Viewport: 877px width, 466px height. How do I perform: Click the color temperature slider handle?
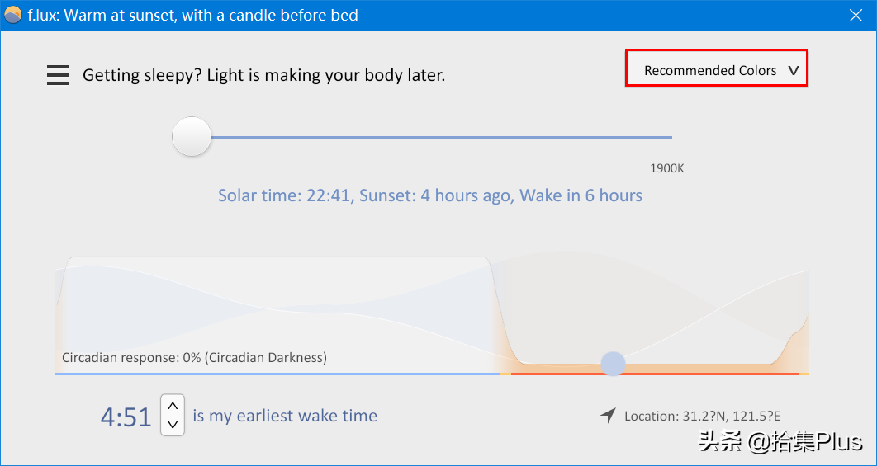click(x=192, y=137)
